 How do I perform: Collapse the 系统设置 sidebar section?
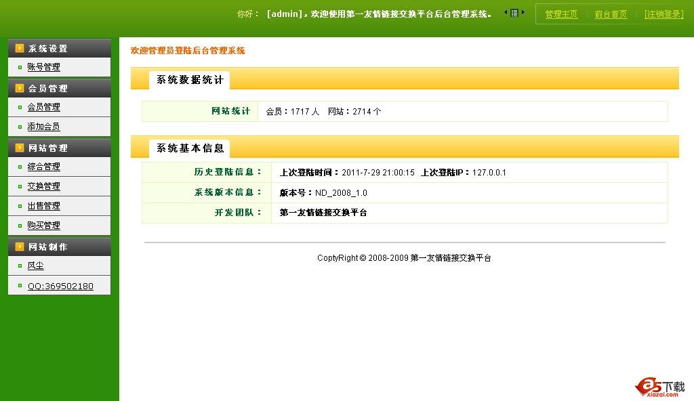[60, 48]
